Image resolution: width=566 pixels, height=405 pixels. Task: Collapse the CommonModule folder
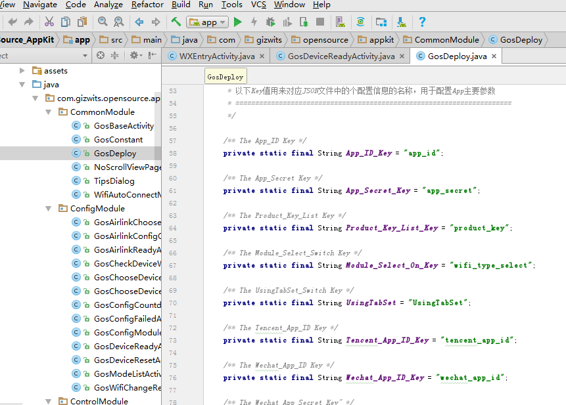[49, 112]
